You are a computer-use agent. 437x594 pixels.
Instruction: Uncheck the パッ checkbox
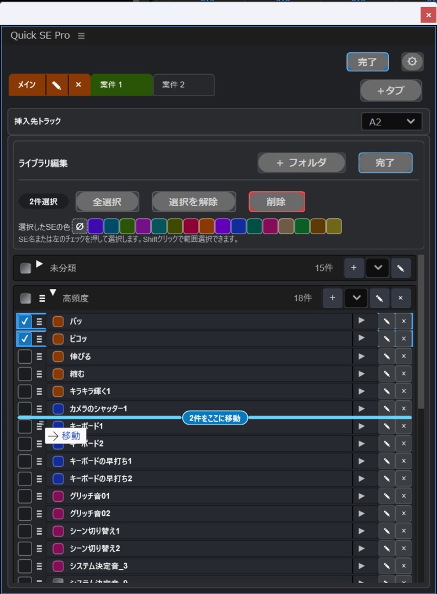(25, 321)
